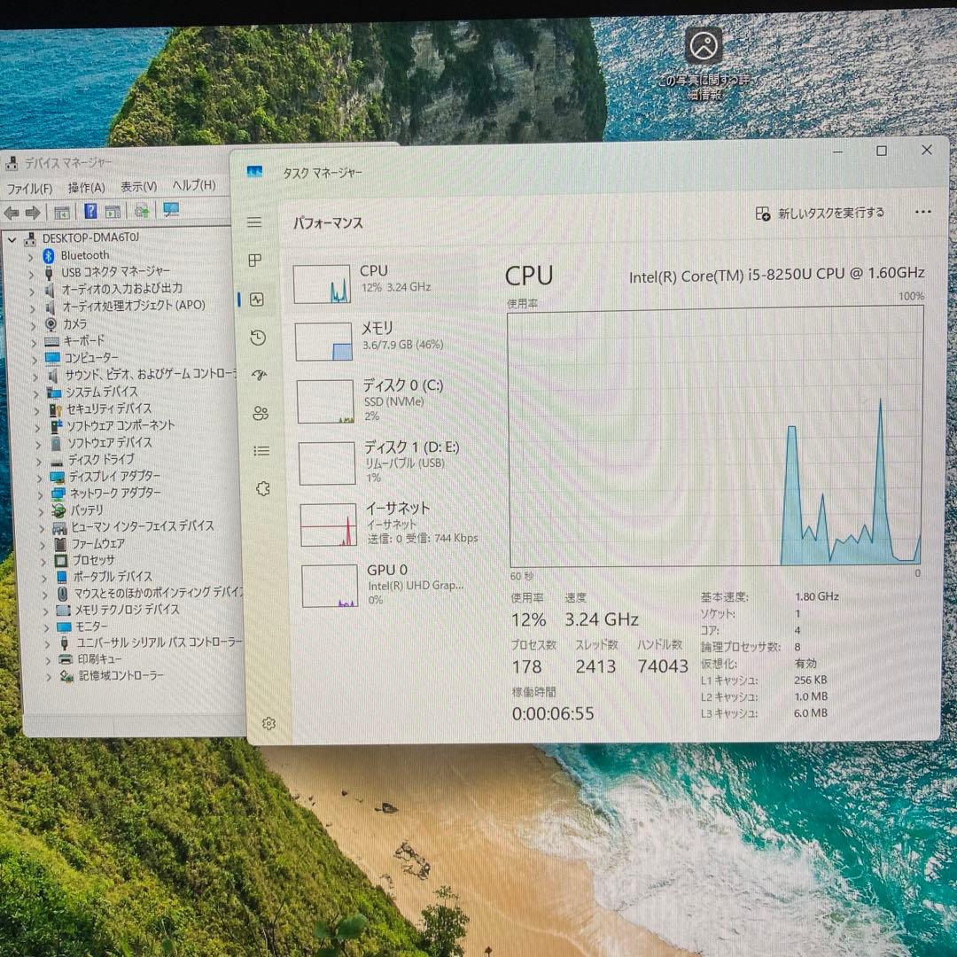
Task: Open the Processes panel in Task Manager
Action: click(x=254, y=260)
